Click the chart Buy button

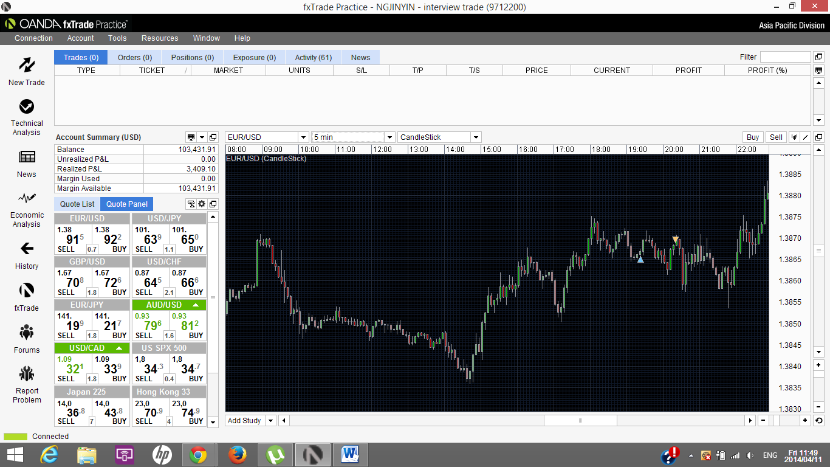pyautogui.click(x=753, y=137)
